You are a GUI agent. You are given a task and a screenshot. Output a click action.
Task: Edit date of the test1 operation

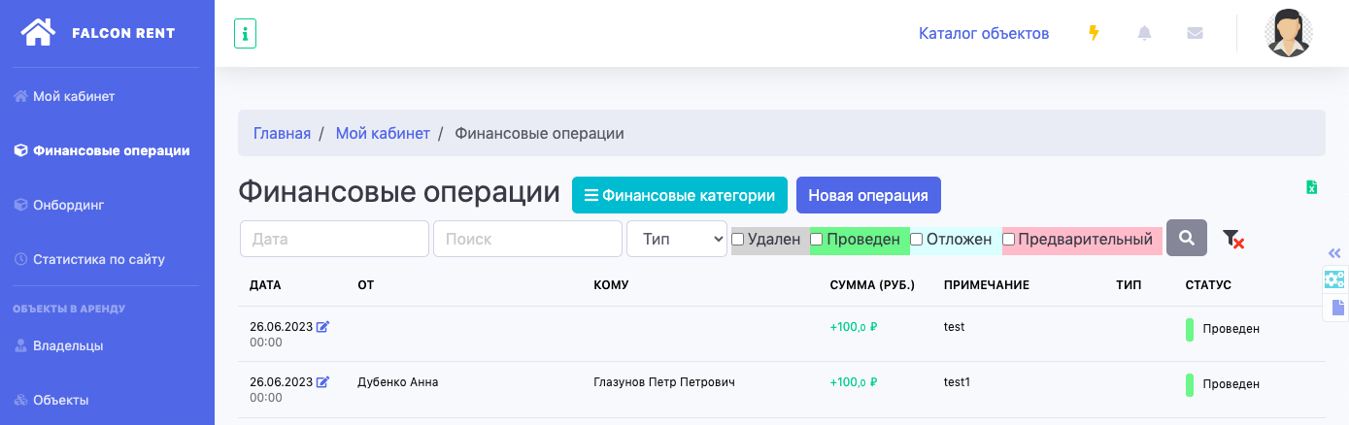point(323,382)
